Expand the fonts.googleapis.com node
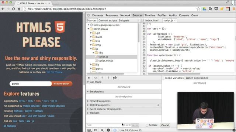The image size is (236, 132). coord(88,25)
